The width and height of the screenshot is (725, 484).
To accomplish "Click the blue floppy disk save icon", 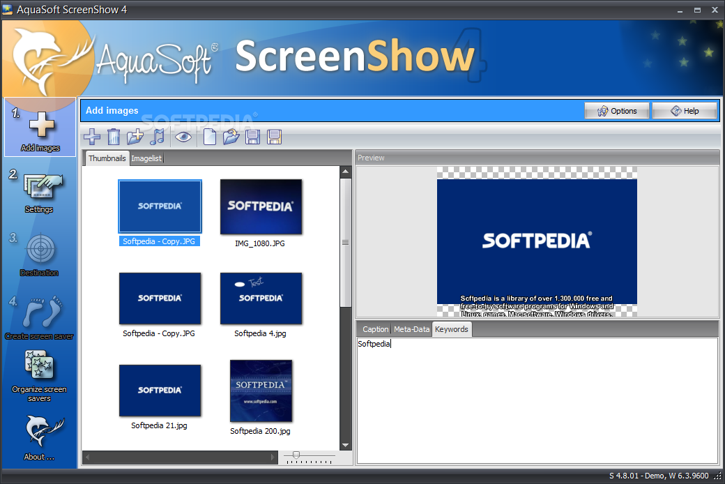I will pos(252,137).
